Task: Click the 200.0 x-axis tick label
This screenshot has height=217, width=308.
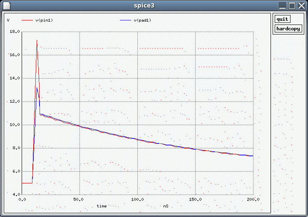Action: [253, 200]
